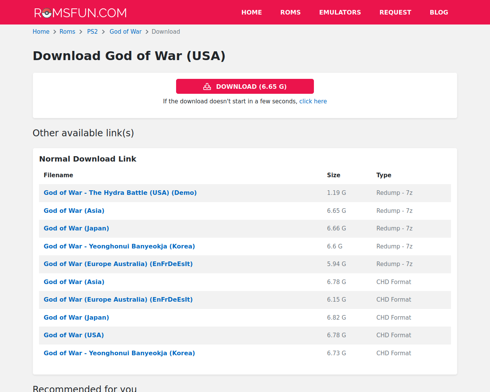The image size is (490, 392).
Task: Click the Size column header
Action: (x=333, y=175)
